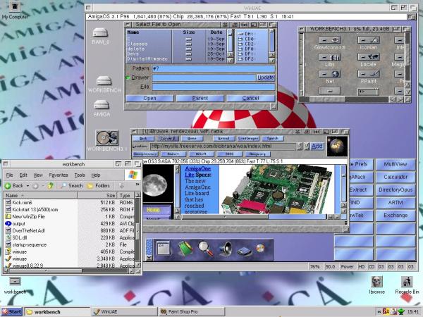Open the Back button history dropdown arrow
The width and height of the screenshot is (423, 317).
pos(27,186)
